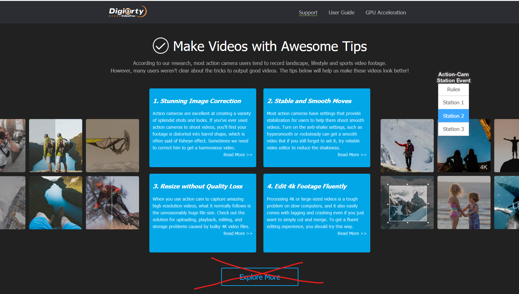519x294 pixels.
Task: Open the arms-outstretched silhouette thumbnail
Action: (507, 146)
